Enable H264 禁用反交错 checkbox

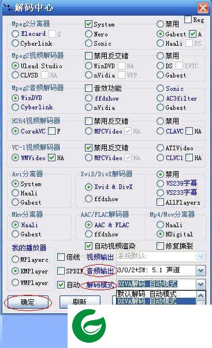pos(88,121)
